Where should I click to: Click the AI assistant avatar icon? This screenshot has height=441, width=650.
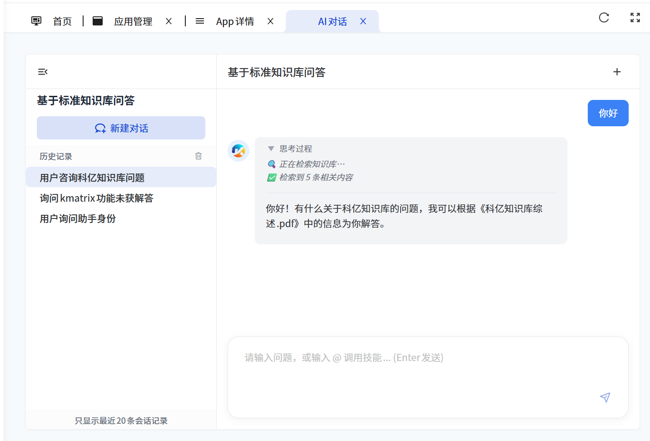pyautogui.click(x=238, y=151)
